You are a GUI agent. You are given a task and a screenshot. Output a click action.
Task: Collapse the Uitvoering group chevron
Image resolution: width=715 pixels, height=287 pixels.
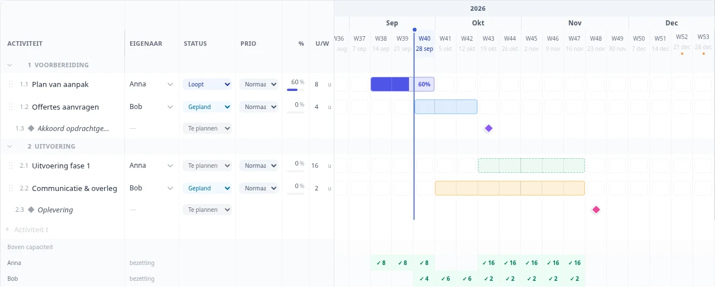[x=10, y=146]
